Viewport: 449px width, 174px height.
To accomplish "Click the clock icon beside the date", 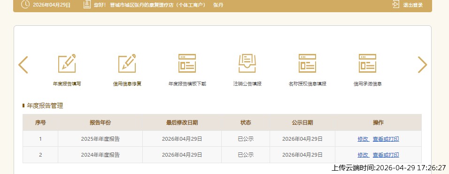I will (25, 5).
